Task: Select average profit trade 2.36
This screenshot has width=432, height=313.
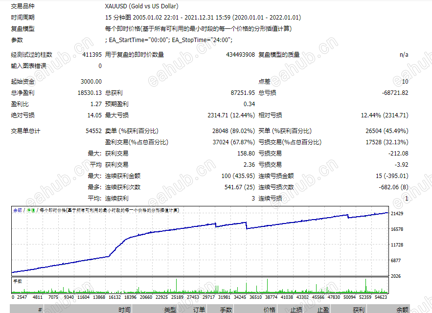Action: 250,165
